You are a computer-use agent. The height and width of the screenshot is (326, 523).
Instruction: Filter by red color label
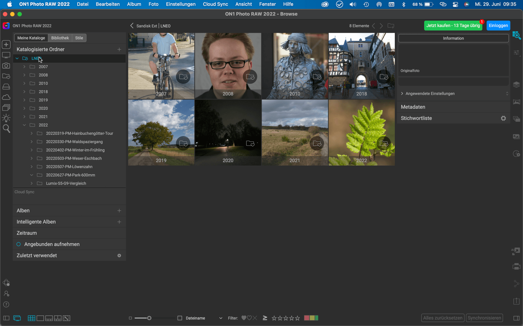[x=306, y=318]
